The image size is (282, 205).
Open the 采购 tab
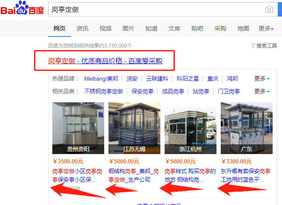(220, 28)
